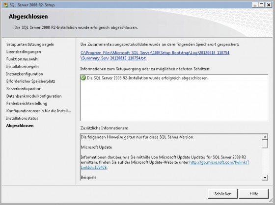Select the Konfigurationsregeln für die Install... step
Image resolution: width=275 pixels, height=205 pixels.
pyautogui.click(x=39, y=111)
